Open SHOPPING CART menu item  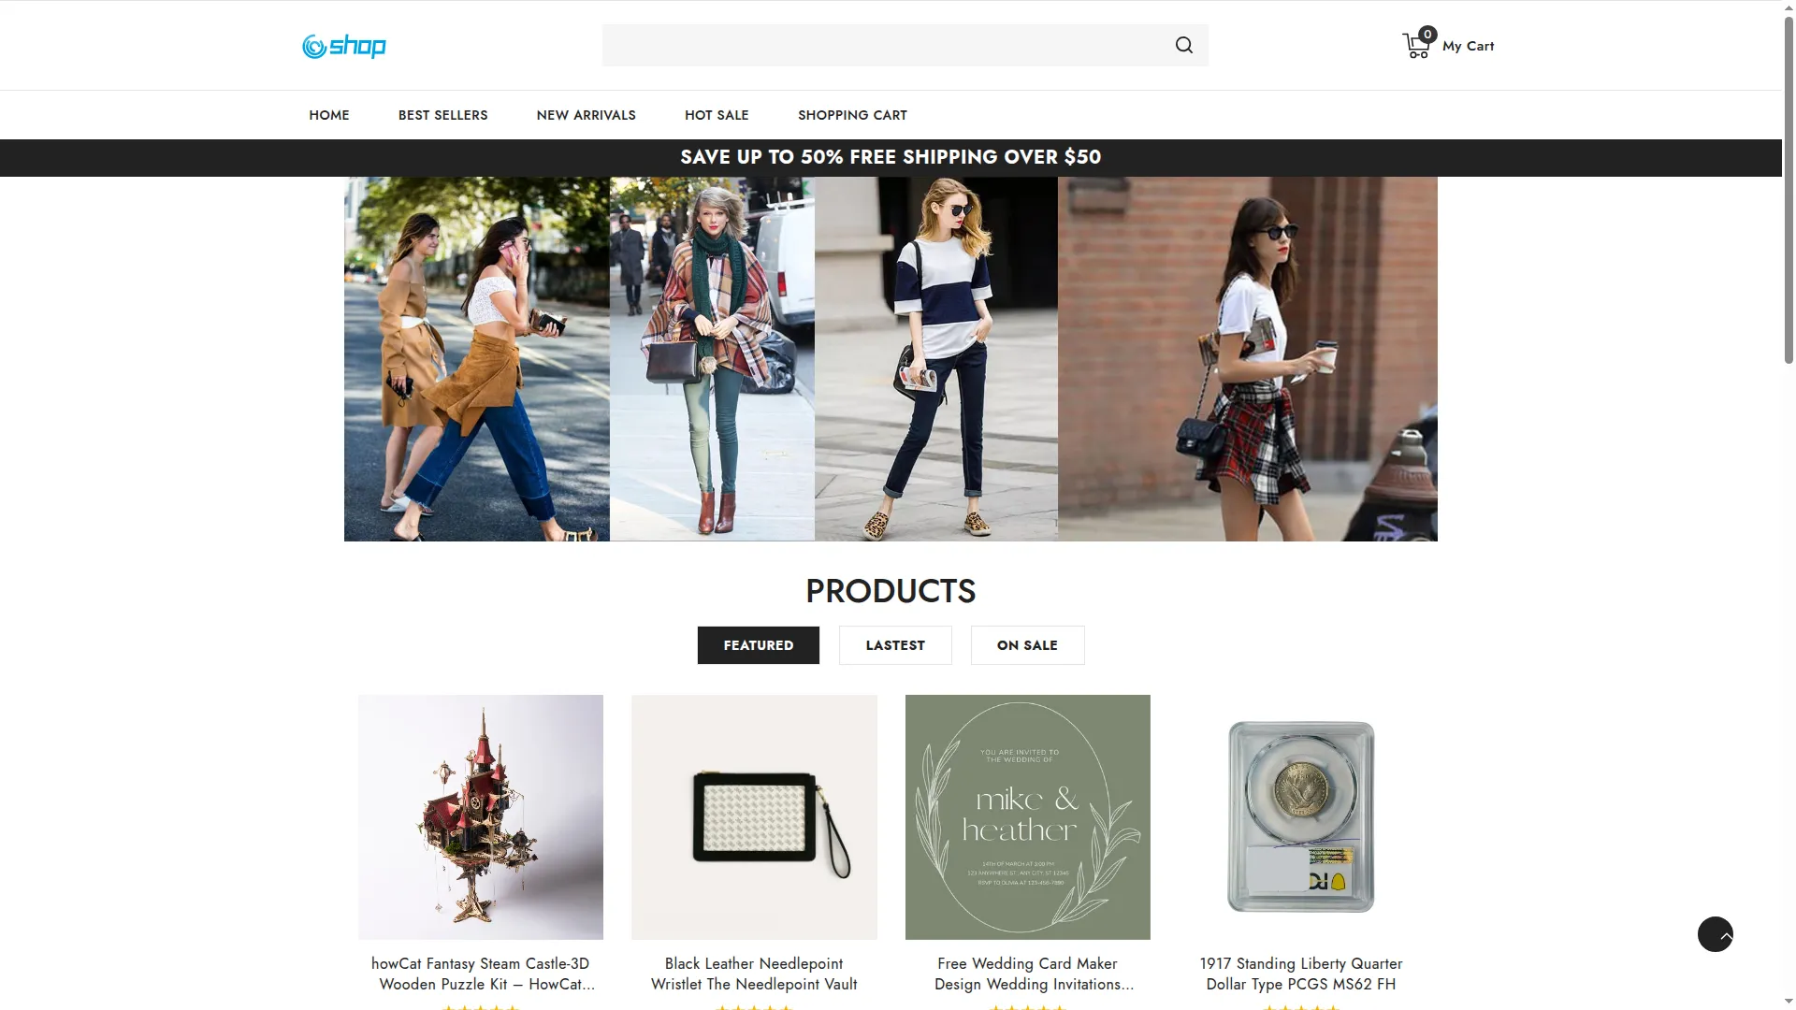coord(852,115)
